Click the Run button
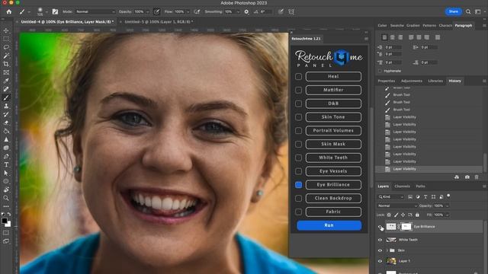 click(329, 225)
